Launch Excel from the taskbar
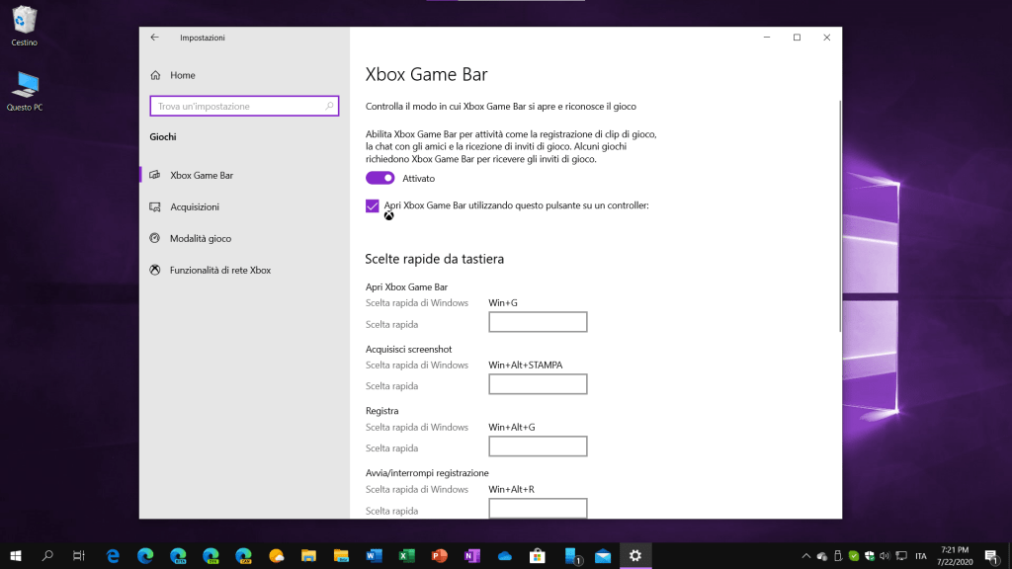 pos(406,556)
